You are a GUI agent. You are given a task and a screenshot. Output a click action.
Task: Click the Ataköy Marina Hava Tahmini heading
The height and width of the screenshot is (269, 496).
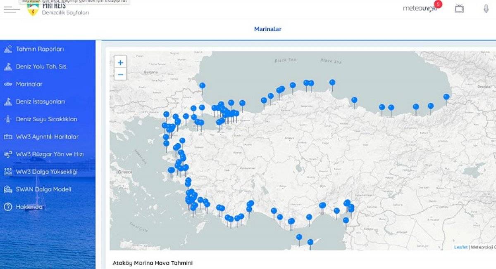point(154,262)
